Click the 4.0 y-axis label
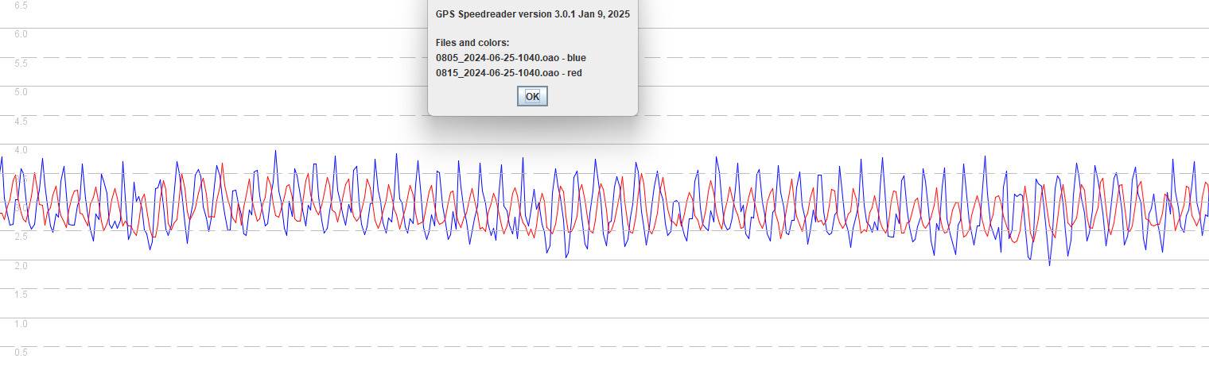Image resolution: width=1209 pixels, height=374 pixels. [21, 150]
